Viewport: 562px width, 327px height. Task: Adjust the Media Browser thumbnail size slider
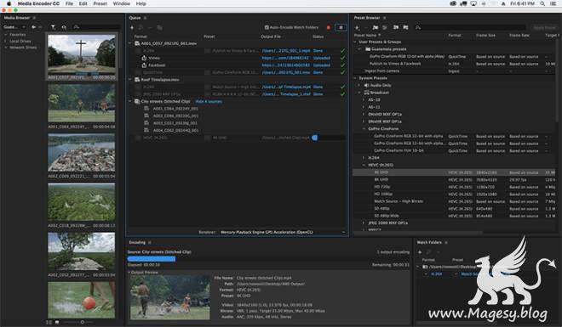(82, 322)
